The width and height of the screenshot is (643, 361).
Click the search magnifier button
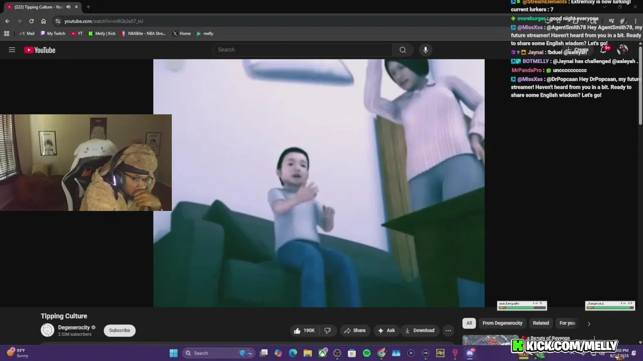pos(402,50)
